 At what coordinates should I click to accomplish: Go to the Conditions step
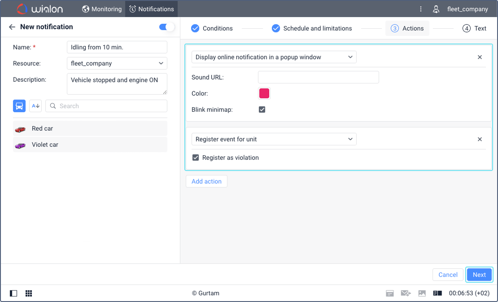(x=212, y=28)
